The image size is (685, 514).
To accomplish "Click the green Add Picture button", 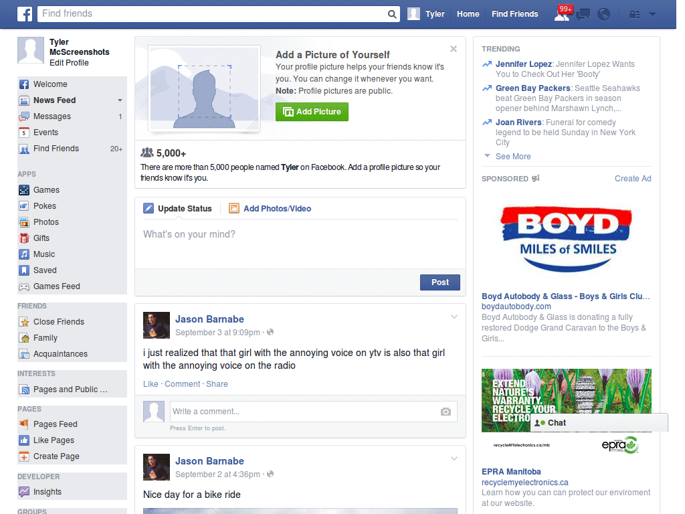I will (x=312, y=112).
